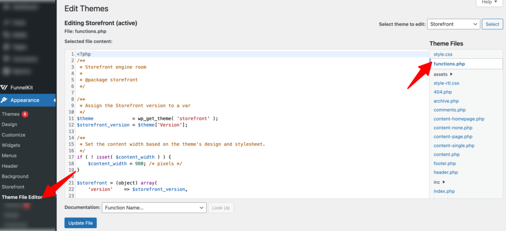Open Design submenu item
Image resolution: width=506 pixels, height=231 pixels.
coord(9,124)
